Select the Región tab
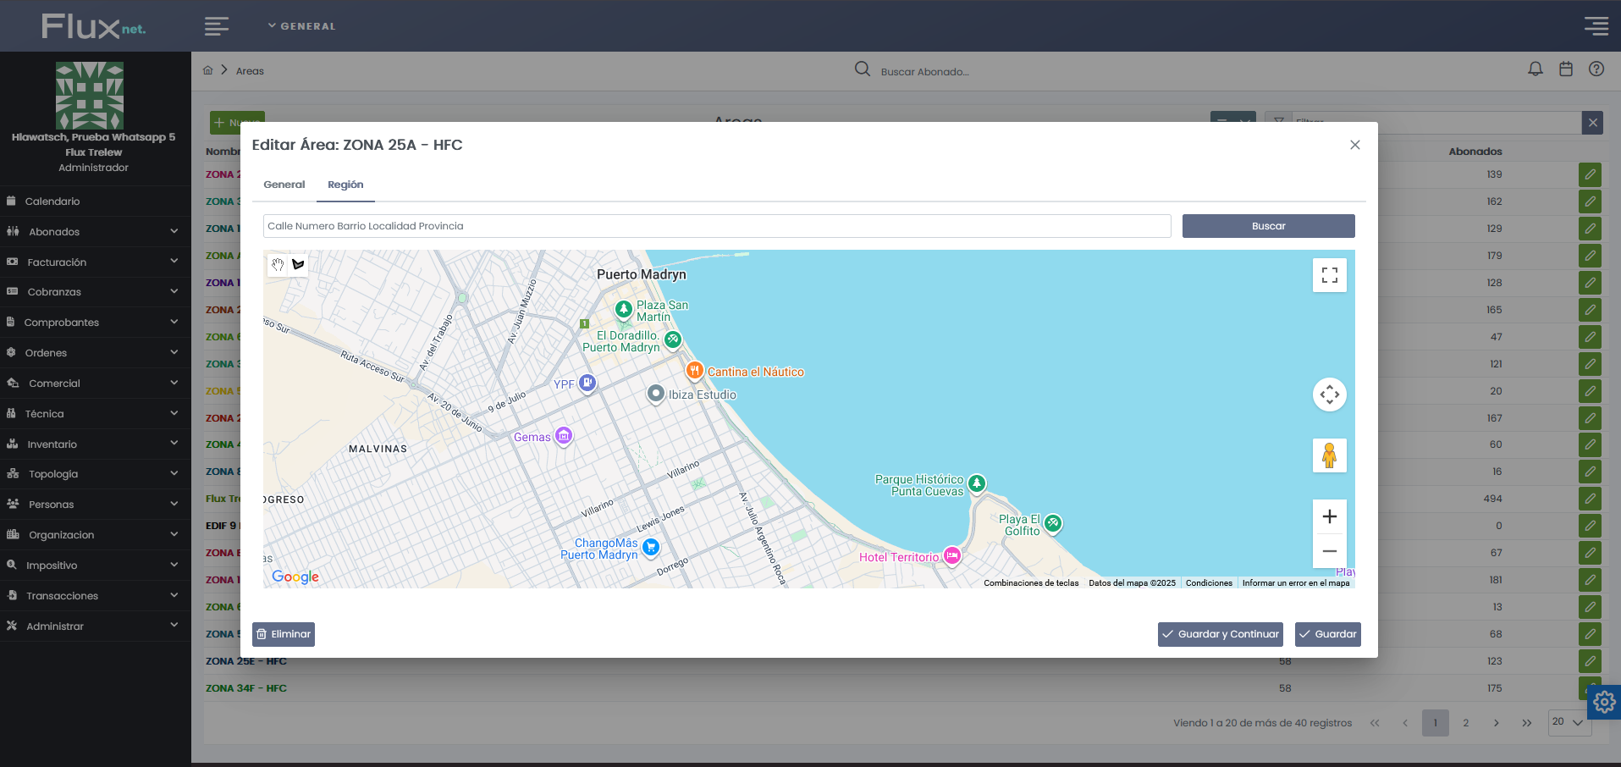The image size is (1621, 767). [x=345, y=185]
